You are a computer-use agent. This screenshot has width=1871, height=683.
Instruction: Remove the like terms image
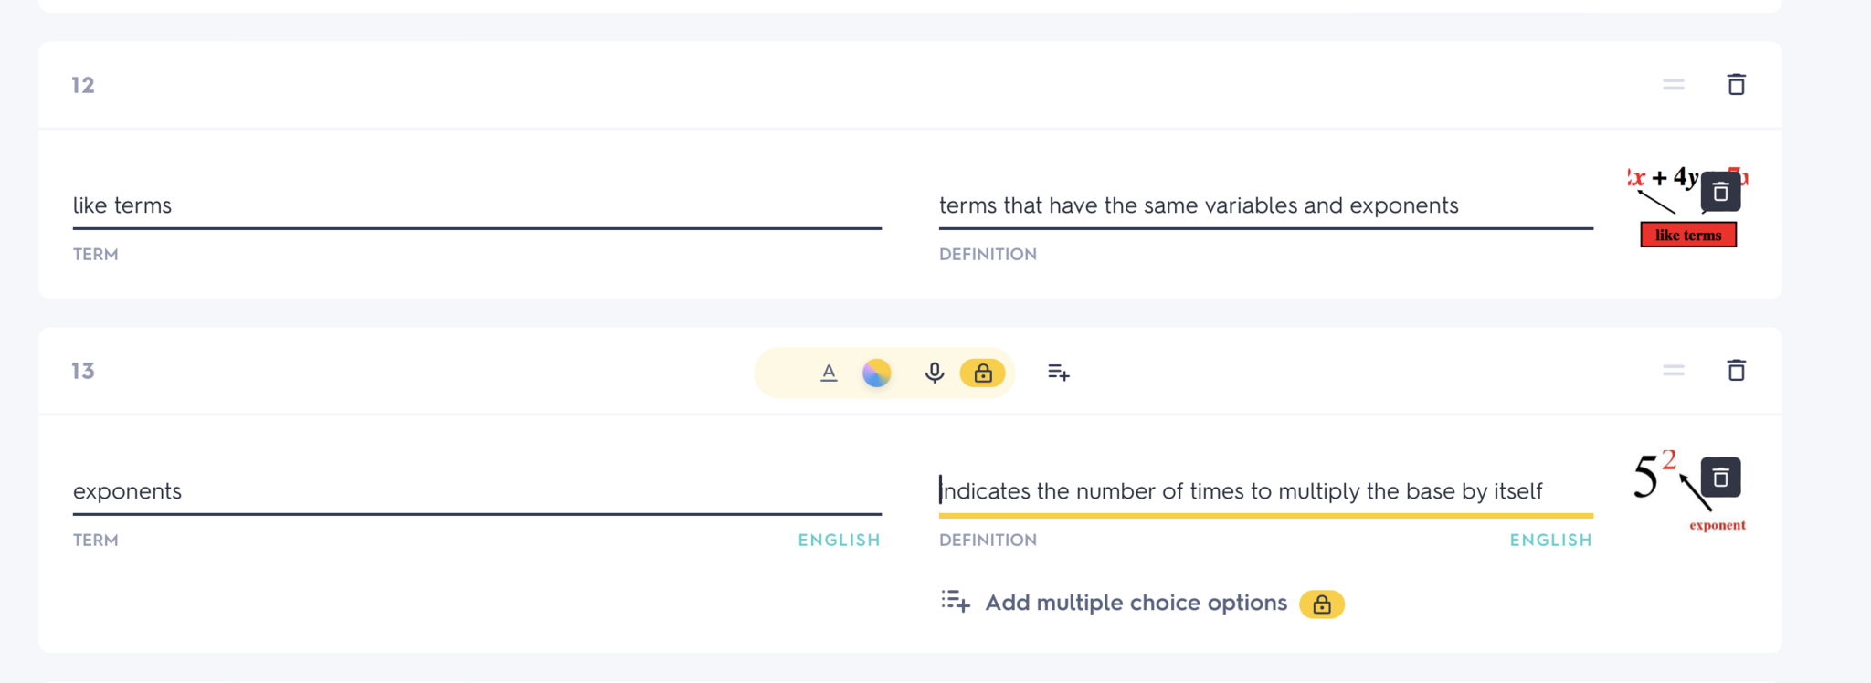coord(1720,193)
